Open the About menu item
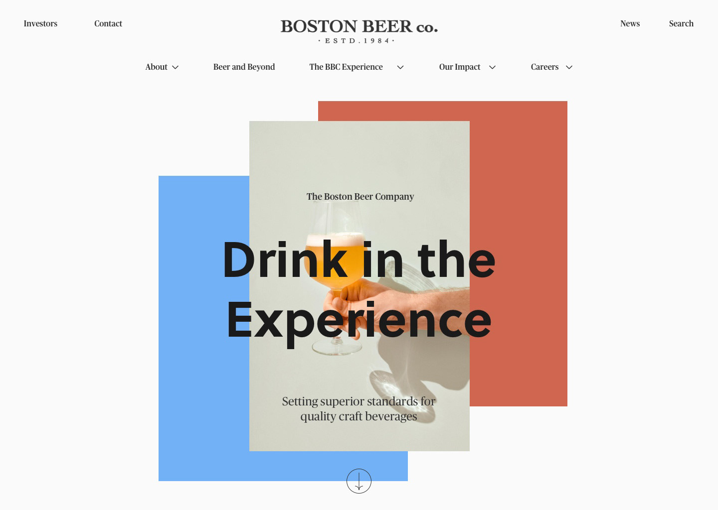 click(x=156, y=67)
